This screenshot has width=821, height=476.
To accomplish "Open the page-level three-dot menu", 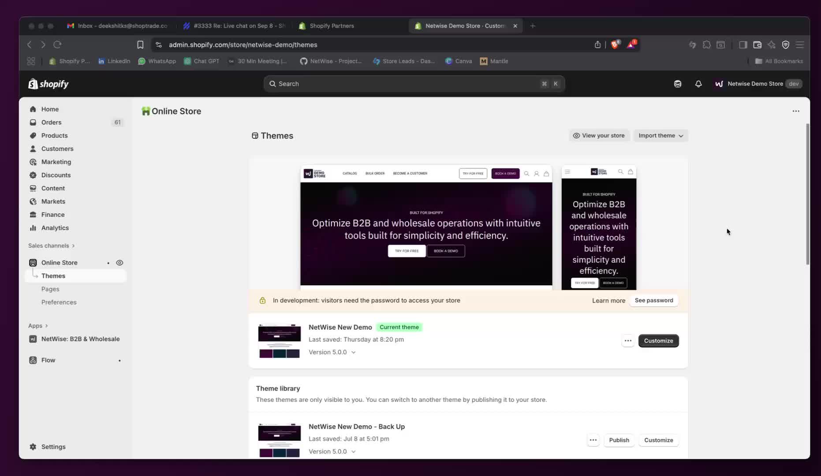I will click(x=796, y=111).
